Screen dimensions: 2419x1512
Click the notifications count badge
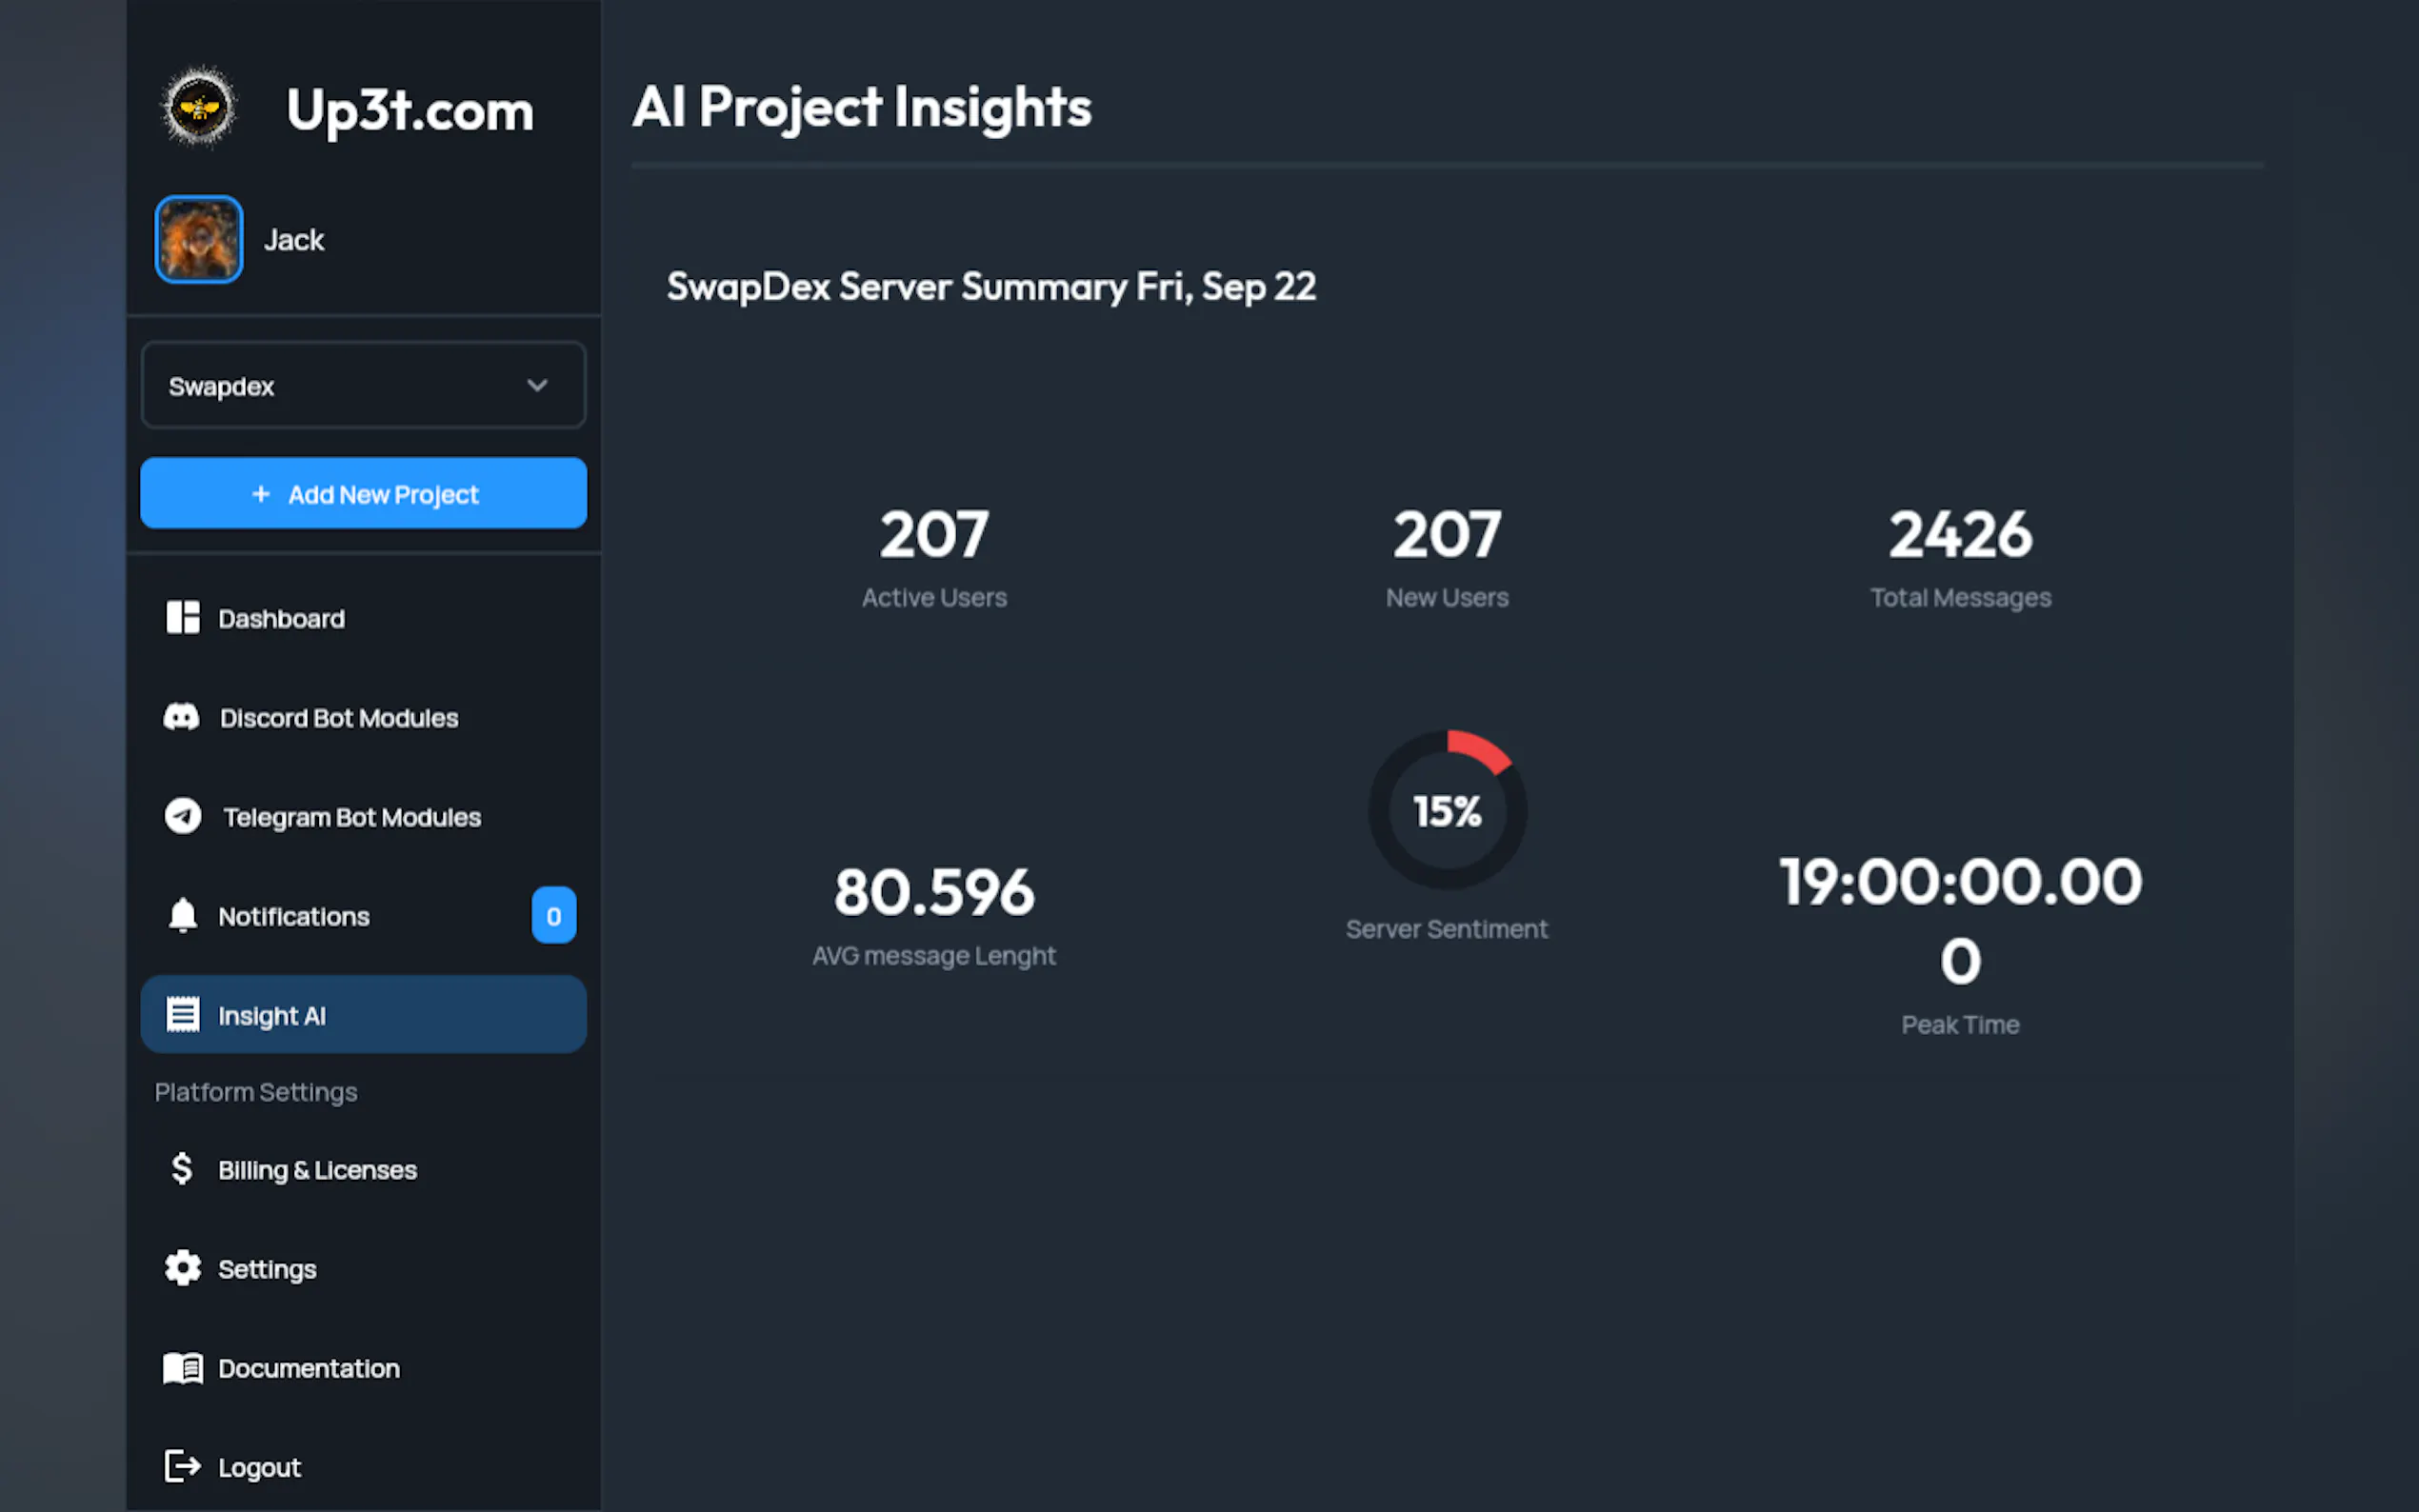(x=553, y=915)
